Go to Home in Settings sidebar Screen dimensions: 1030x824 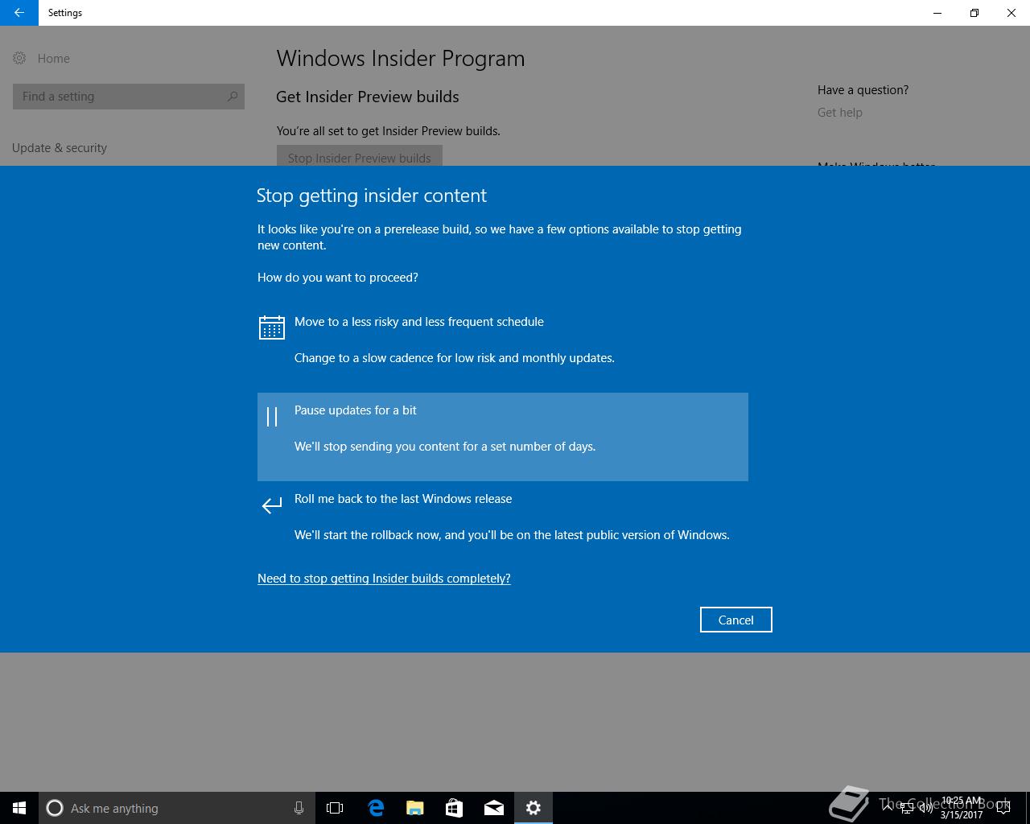(53, 58)
